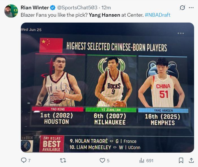Image resolution: width=198 pixels, height=167 pixels.
Task: Click the Chinese flag in the photo
Action: [x=51, y=45]
